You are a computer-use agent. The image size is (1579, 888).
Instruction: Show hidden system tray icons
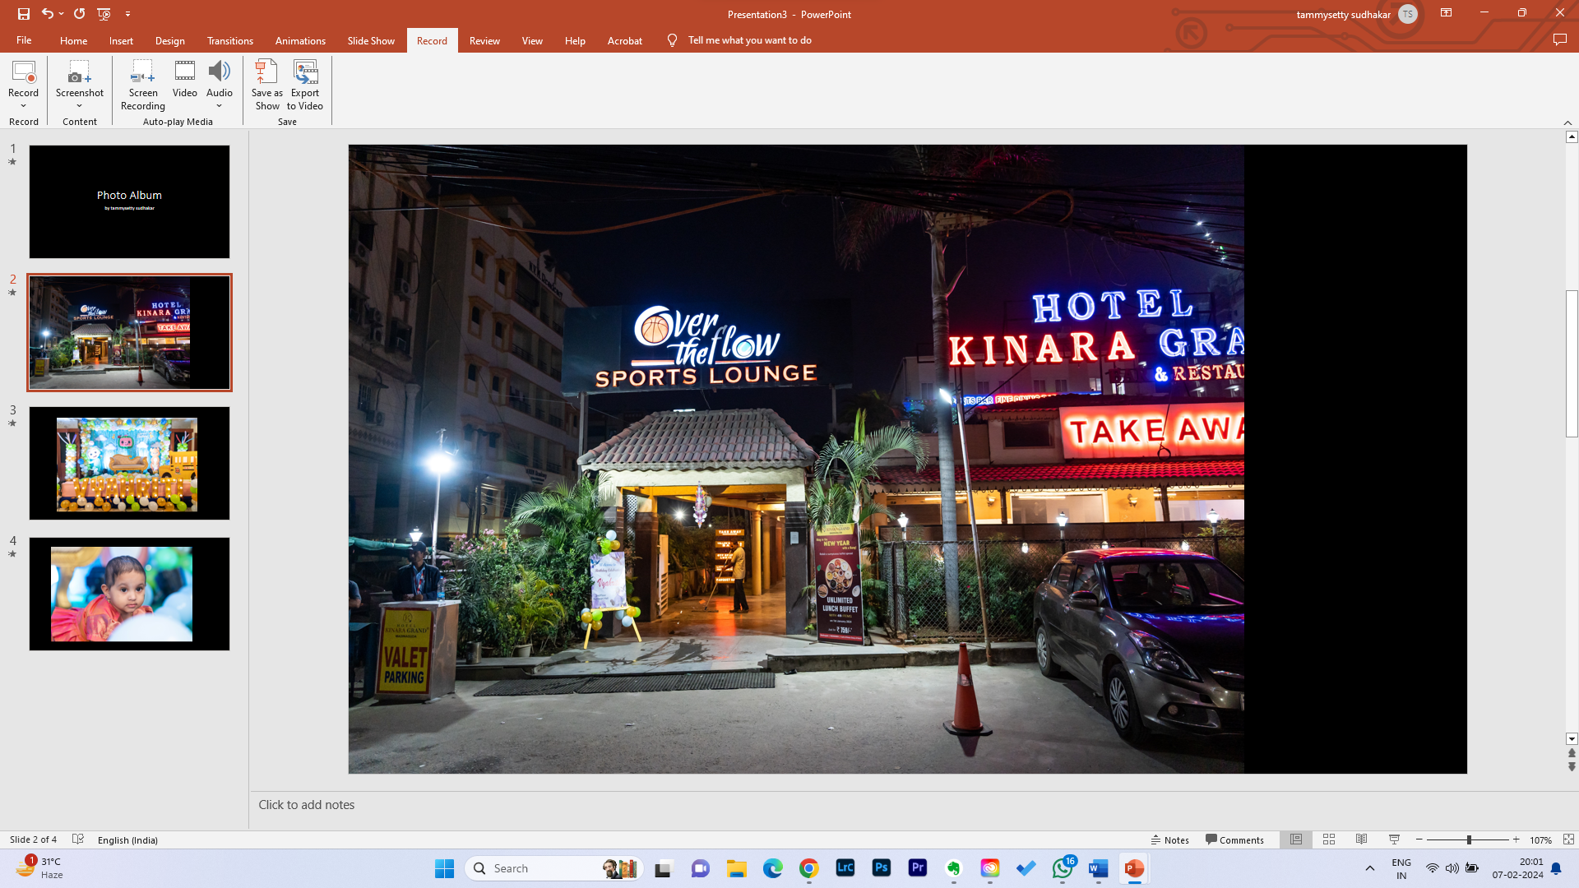(x=1370, y=868)
